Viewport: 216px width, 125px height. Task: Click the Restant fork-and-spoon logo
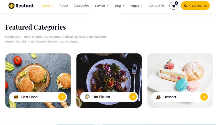(11, 6)
